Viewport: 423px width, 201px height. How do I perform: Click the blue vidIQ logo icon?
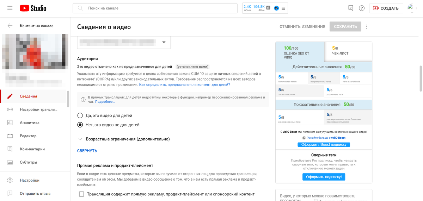(x=276, y=8)
